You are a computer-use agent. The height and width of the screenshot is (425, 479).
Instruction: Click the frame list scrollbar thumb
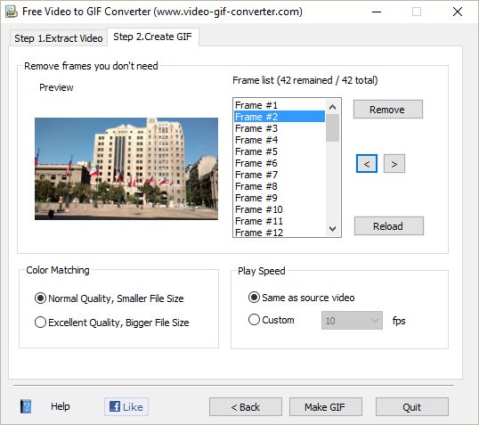(333, 127)
